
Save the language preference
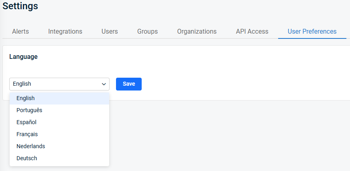point(129,84)
